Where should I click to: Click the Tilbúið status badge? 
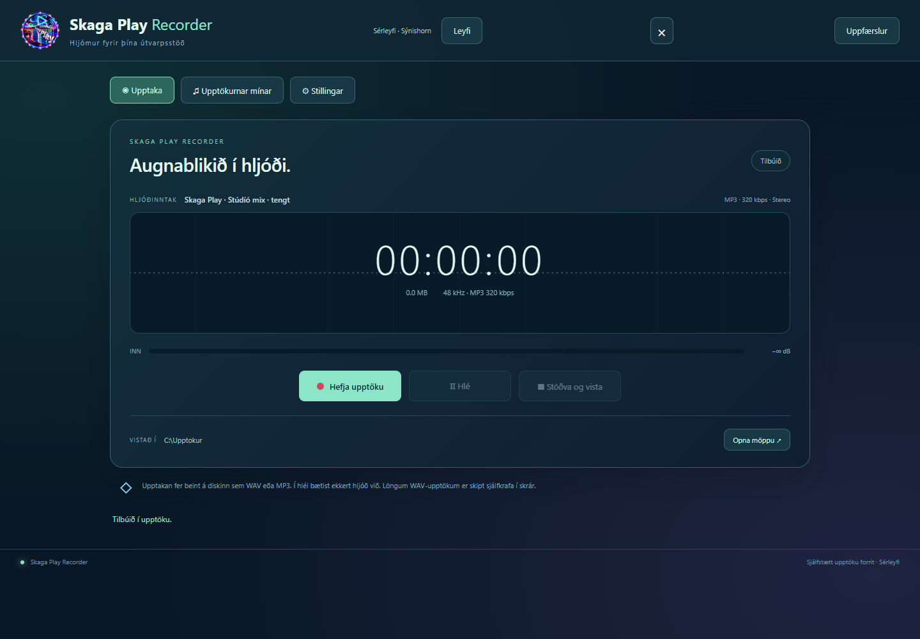tap(770, 161)
